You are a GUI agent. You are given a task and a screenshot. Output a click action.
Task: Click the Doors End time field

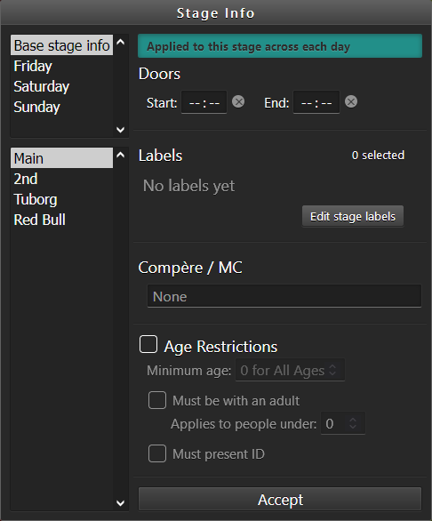(x=316, y=102)
